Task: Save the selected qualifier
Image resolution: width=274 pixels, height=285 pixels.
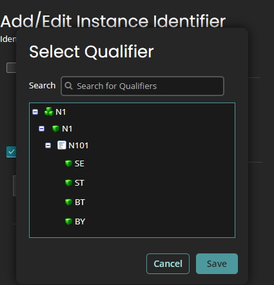Action: click(x=217, y=264)
